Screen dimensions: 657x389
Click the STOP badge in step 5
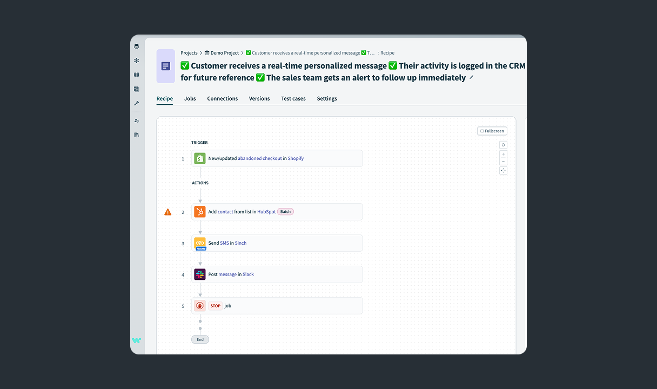216,306
